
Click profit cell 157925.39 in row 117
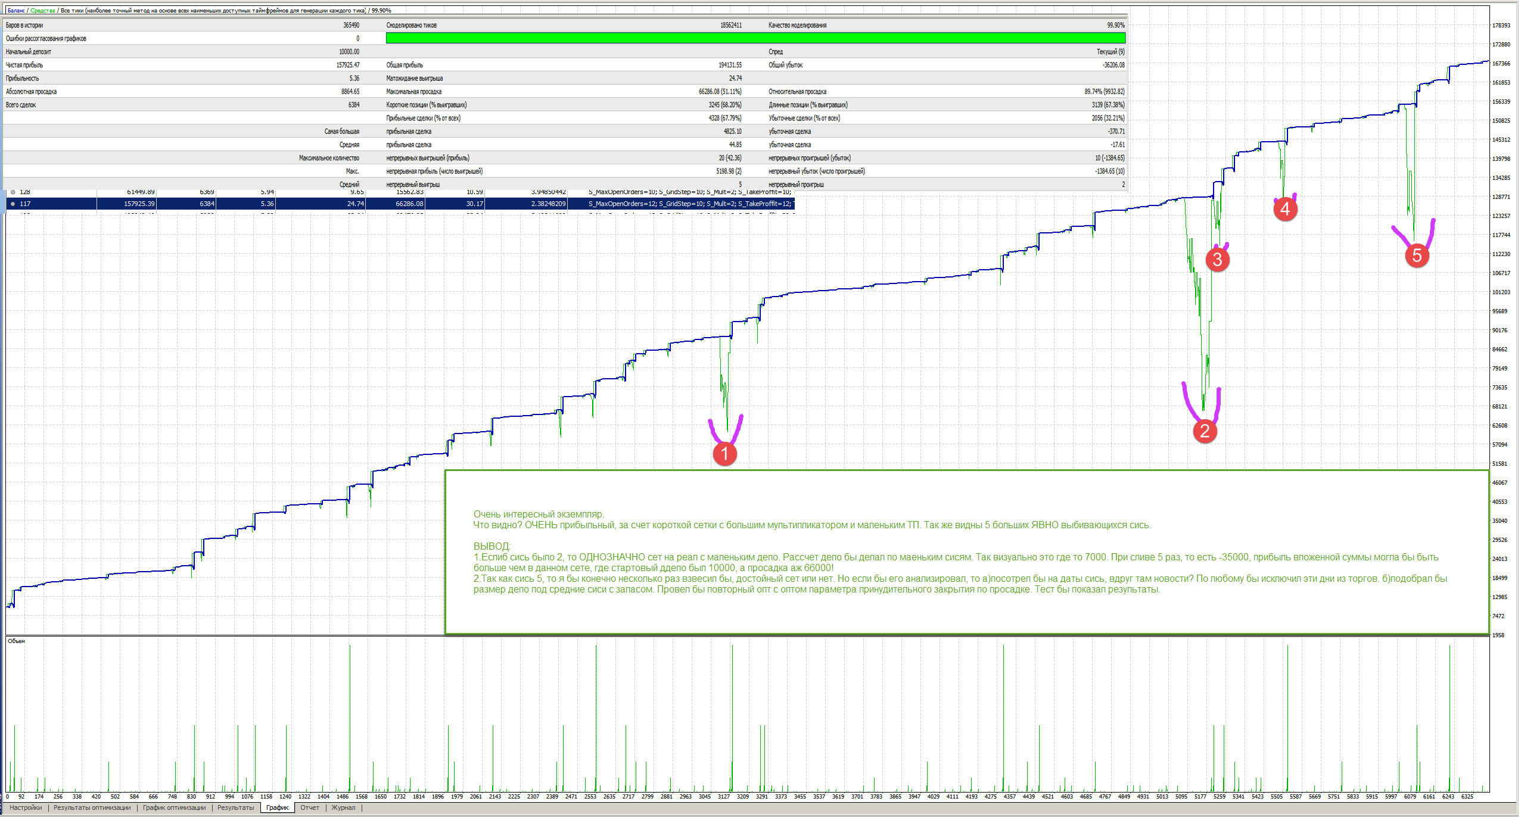139,204
